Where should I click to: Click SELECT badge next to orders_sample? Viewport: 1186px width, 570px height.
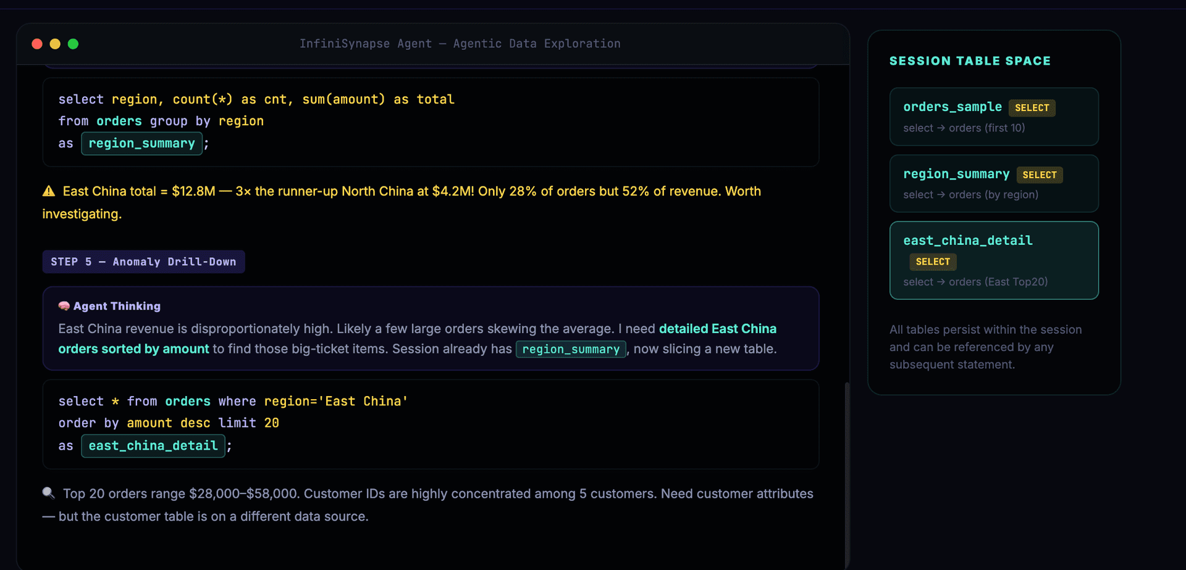1032,108
